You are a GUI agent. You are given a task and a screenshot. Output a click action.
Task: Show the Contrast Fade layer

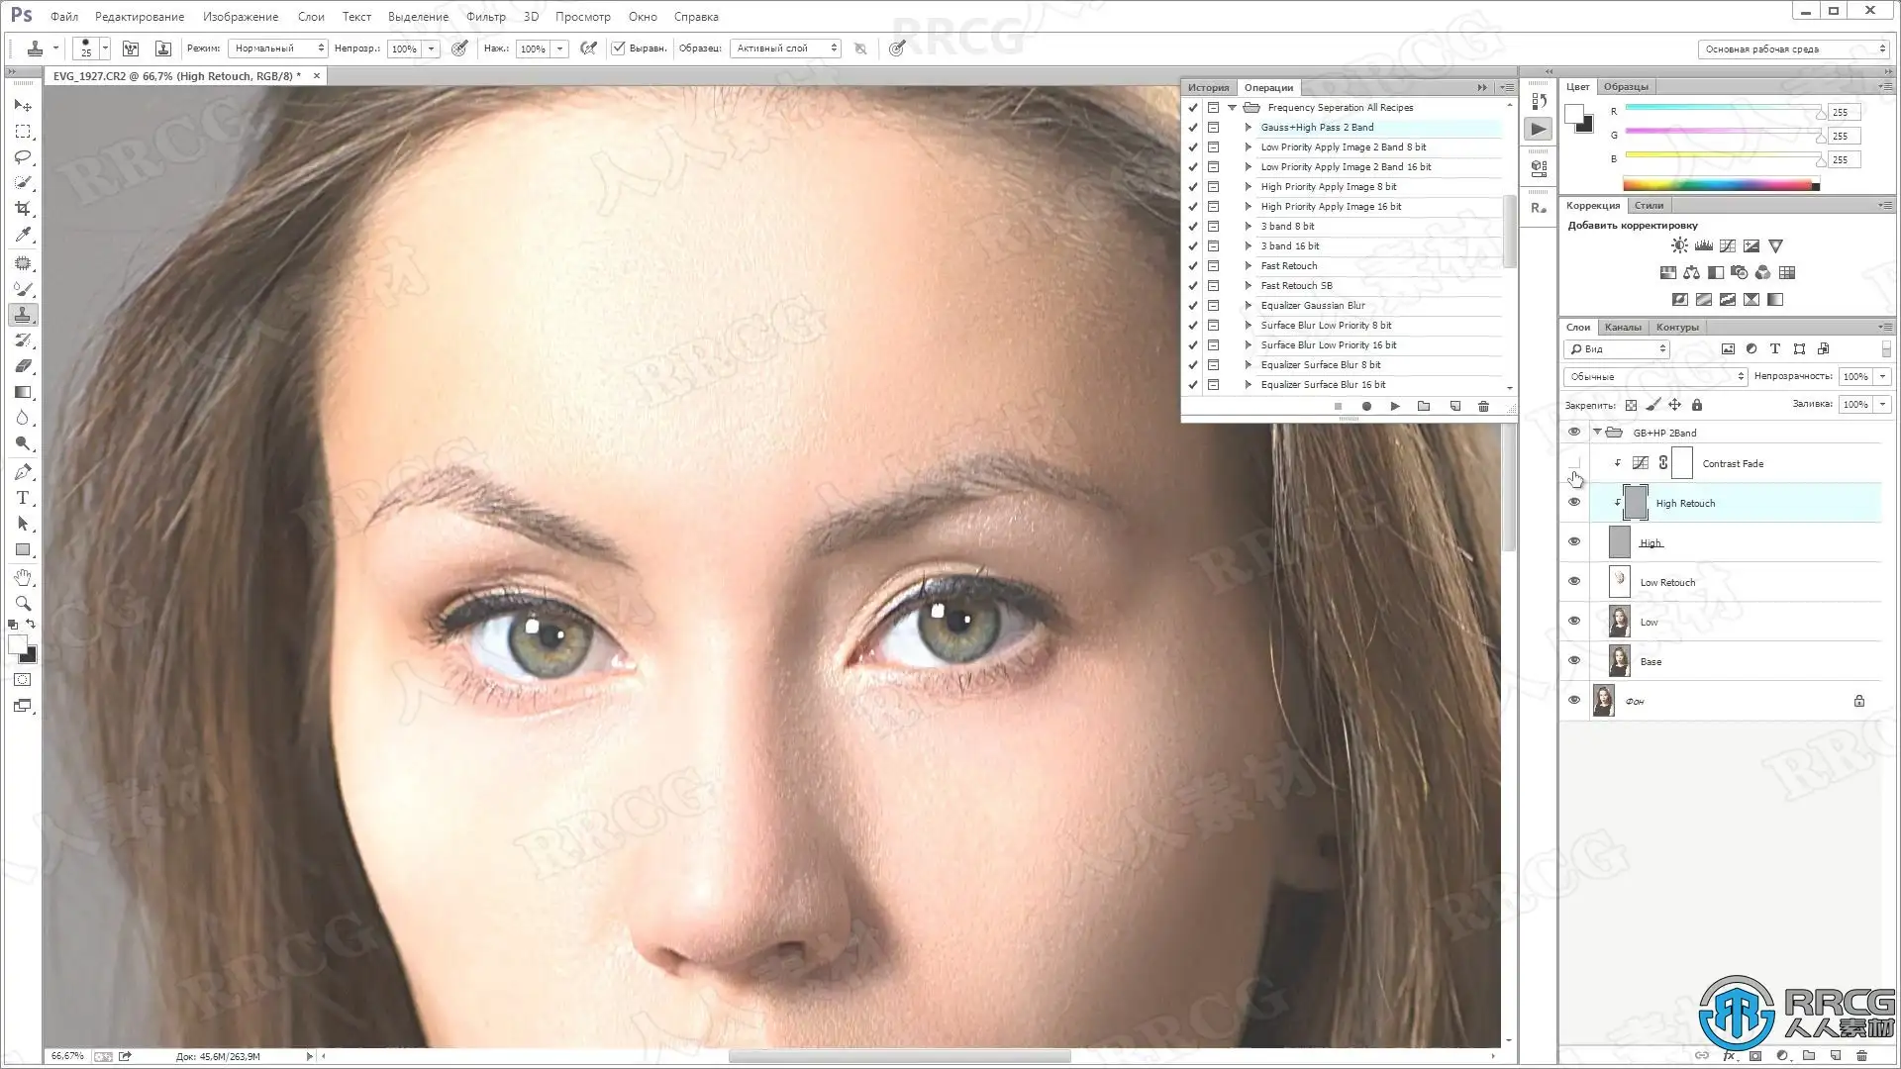(1574, 463)
